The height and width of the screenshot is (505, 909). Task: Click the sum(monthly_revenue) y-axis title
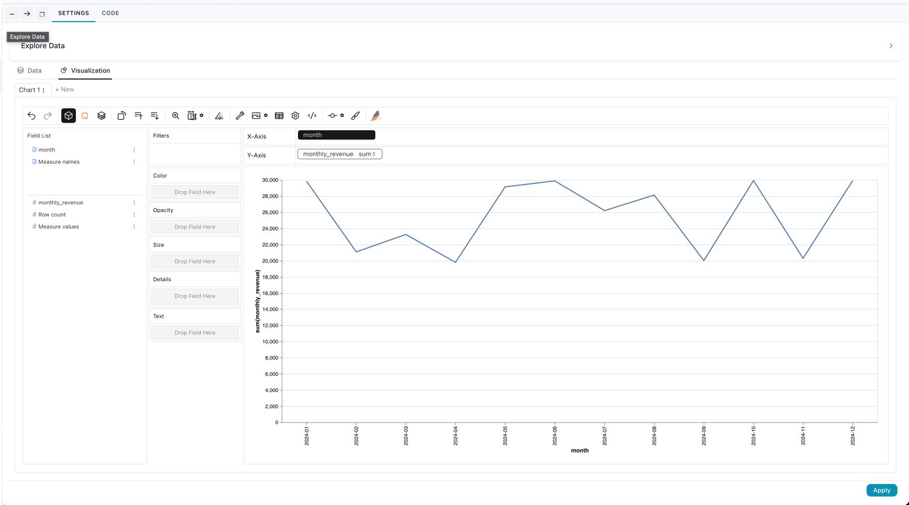click(x=258, y=301)
